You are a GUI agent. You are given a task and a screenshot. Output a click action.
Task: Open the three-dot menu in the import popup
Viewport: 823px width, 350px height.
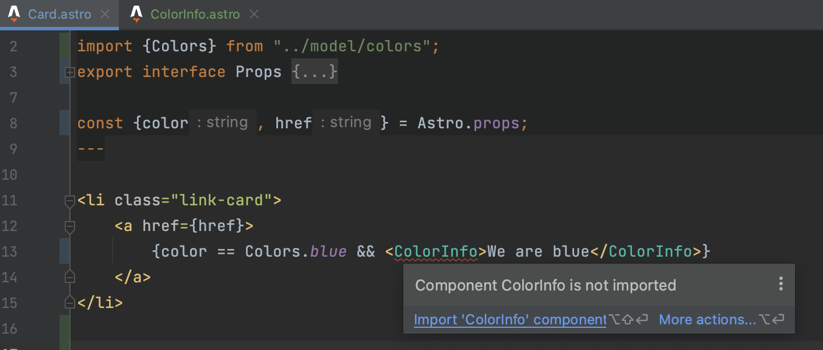780,284
